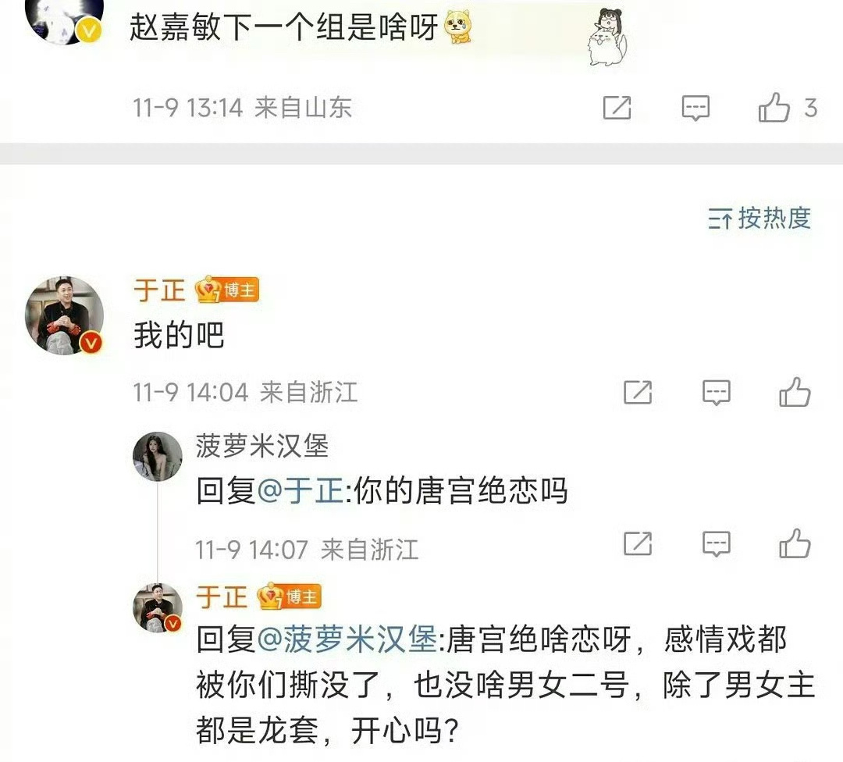Follow the @菠萝米汉堡 mention link
Viewport: 843px width, 762px height.
point(347,639)
